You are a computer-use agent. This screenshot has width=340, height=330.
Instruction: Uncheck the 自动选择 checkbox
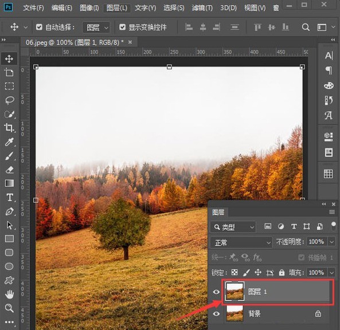click(39, 27)
